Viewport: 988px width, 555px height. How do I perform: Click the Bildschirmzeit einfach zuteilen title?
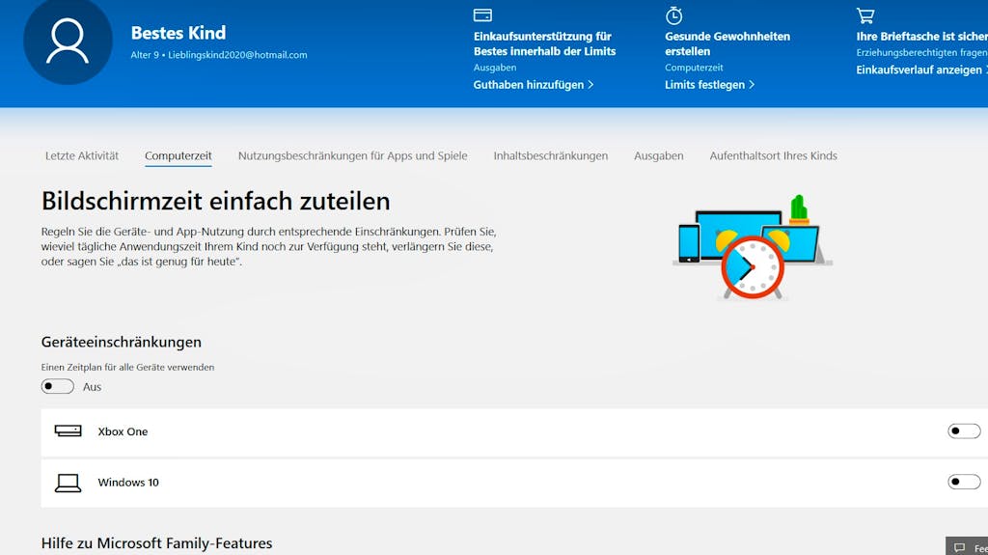[215, 201]
